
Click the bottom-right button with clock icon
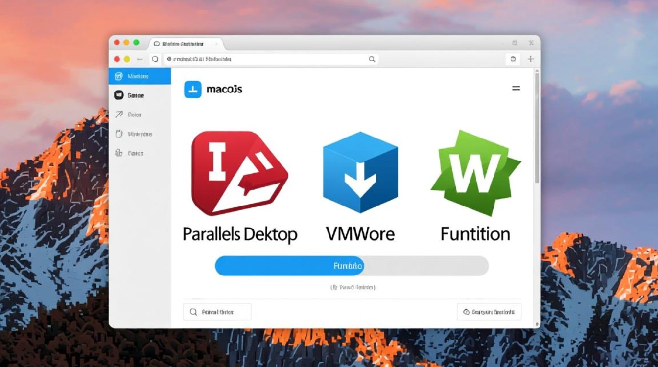point(489,312)
